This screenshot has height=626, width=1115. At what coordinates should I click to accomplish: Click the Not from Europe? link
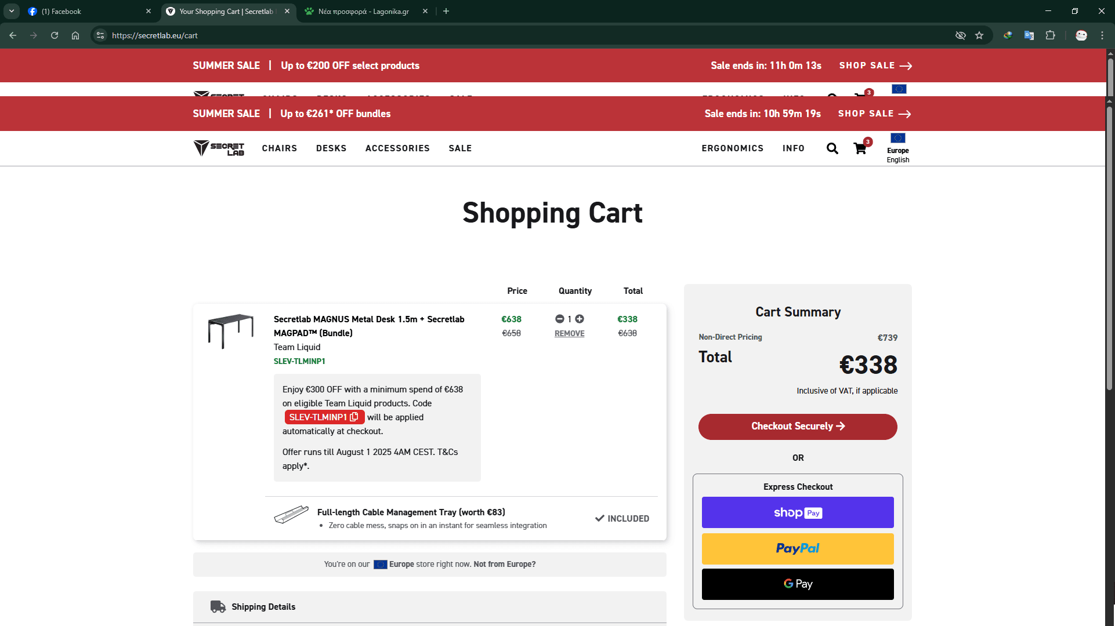point(505,564)
